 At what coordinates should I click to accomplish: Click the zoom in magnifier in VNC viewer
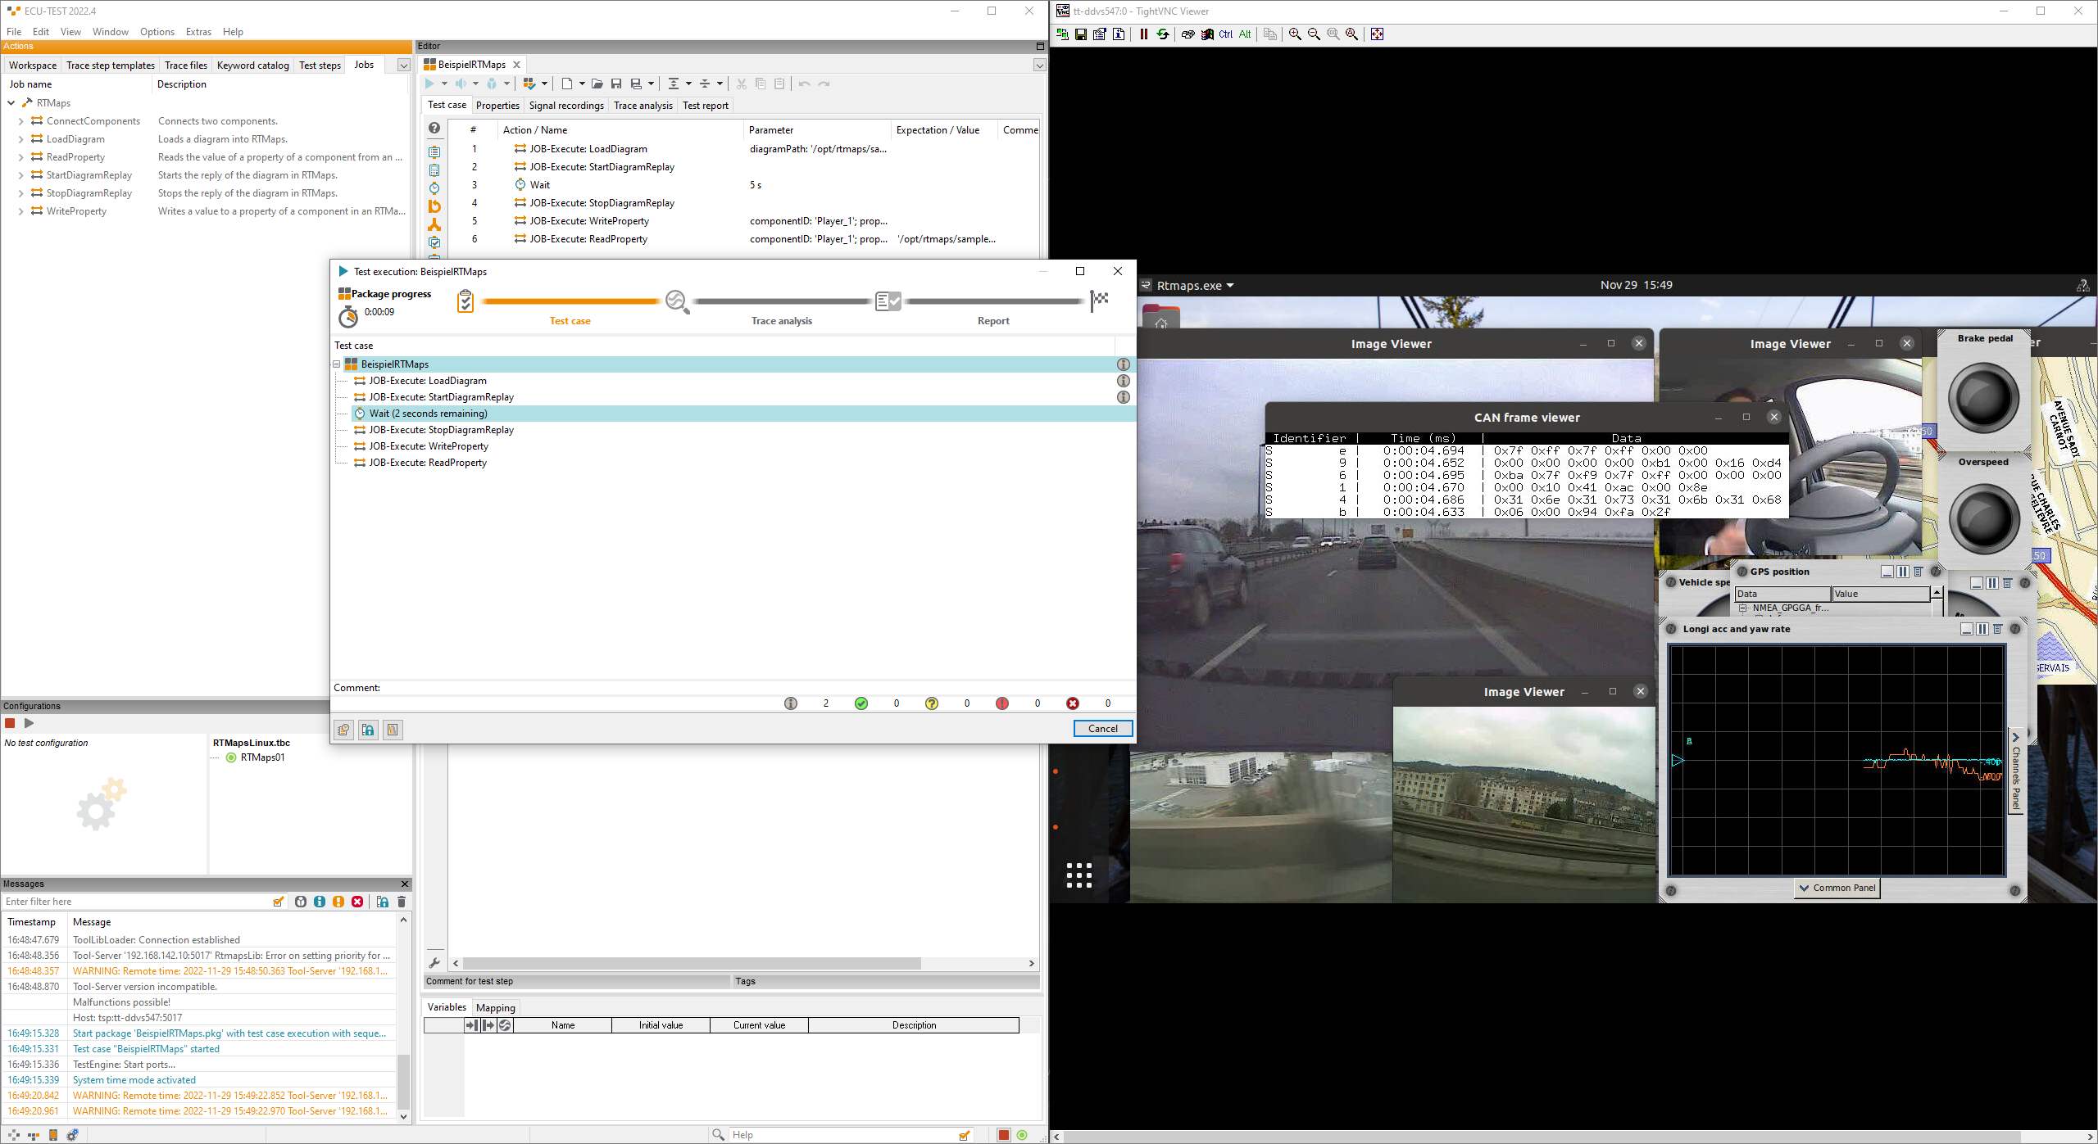click(x=1295, y=34)
